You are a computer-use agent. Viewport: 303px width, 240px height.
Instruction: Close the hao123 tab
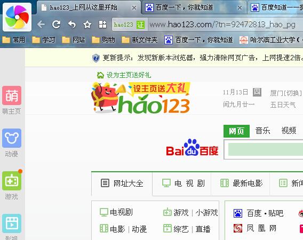pyautogui.click(x=134, y=7)
